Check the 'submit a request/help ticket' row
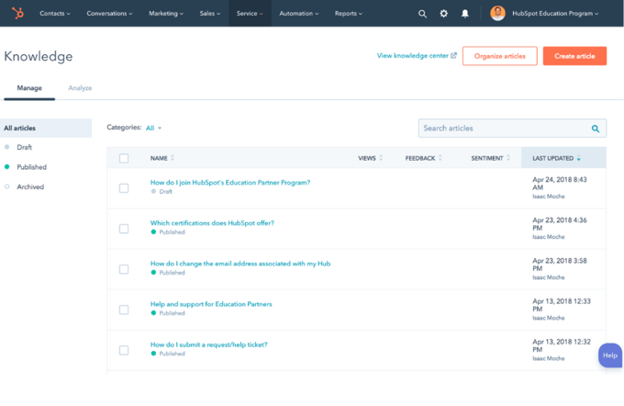Screen dimensions: 624x406 coord(124,350)
